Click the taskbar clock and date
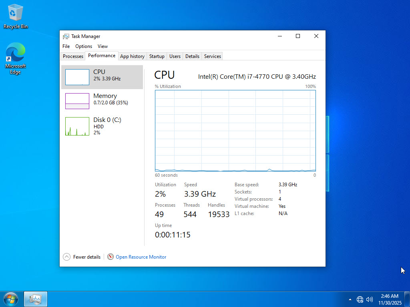Screen dimensions: 410x307 [x=390, y=299]
